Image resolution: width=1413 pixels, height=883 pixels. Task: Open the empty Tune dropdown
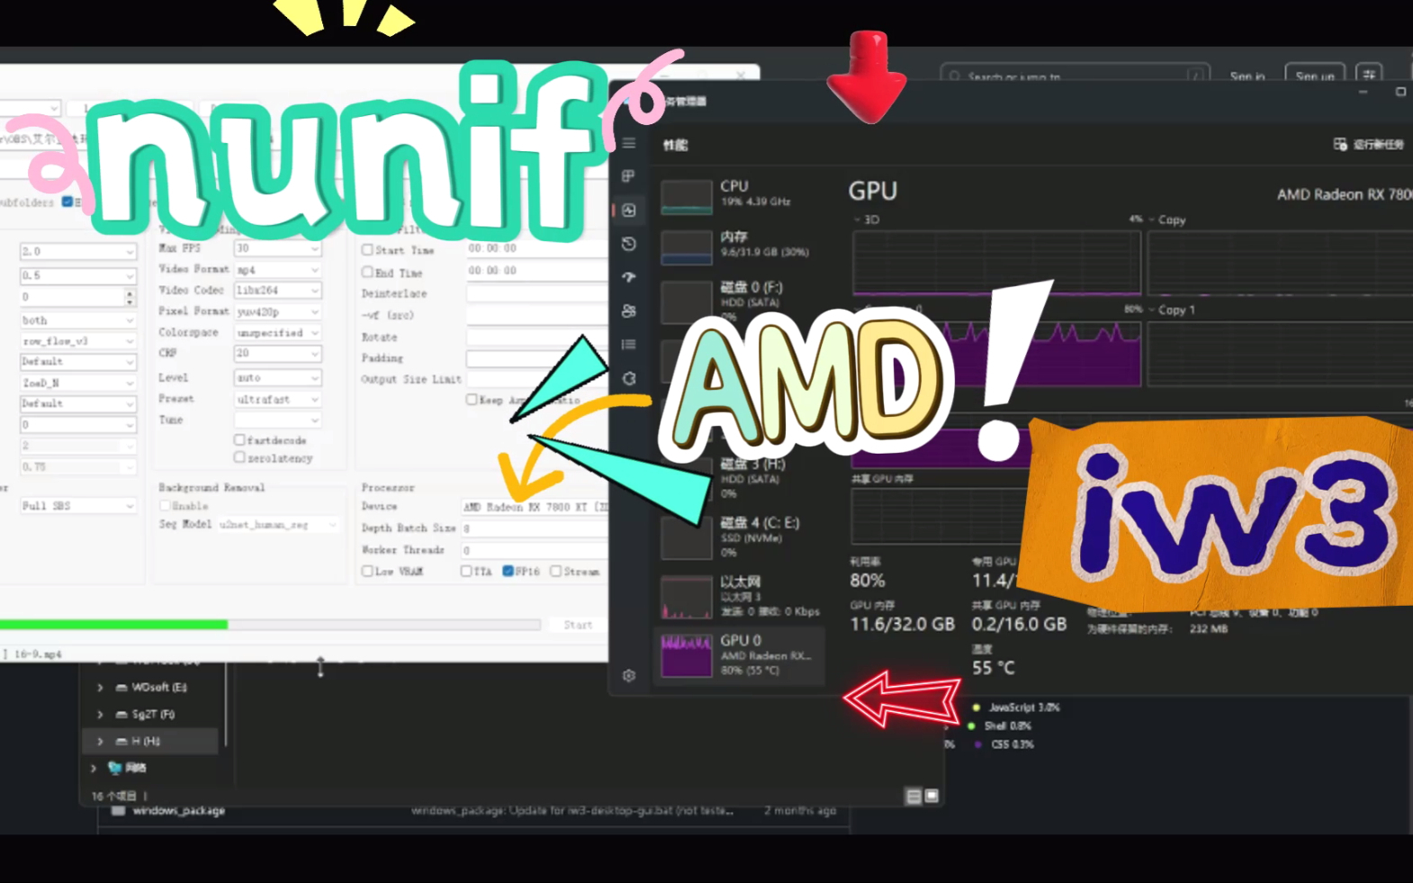coord(277,420)
